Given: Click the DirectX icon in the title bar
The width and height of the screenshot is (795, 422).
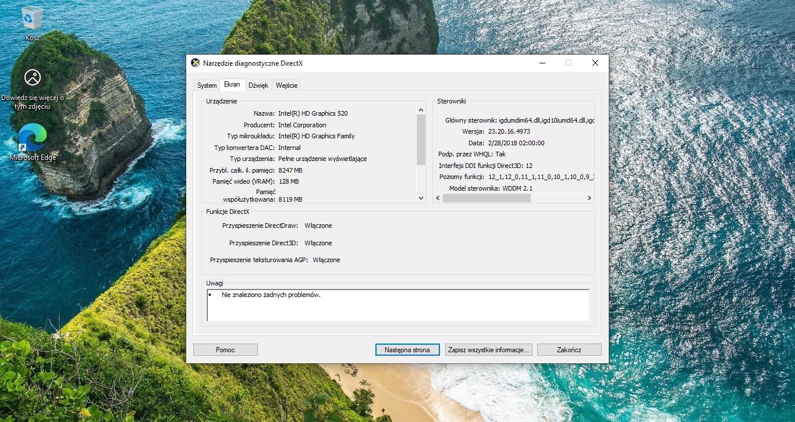Looking at the screenshot, I should point(196,63).
